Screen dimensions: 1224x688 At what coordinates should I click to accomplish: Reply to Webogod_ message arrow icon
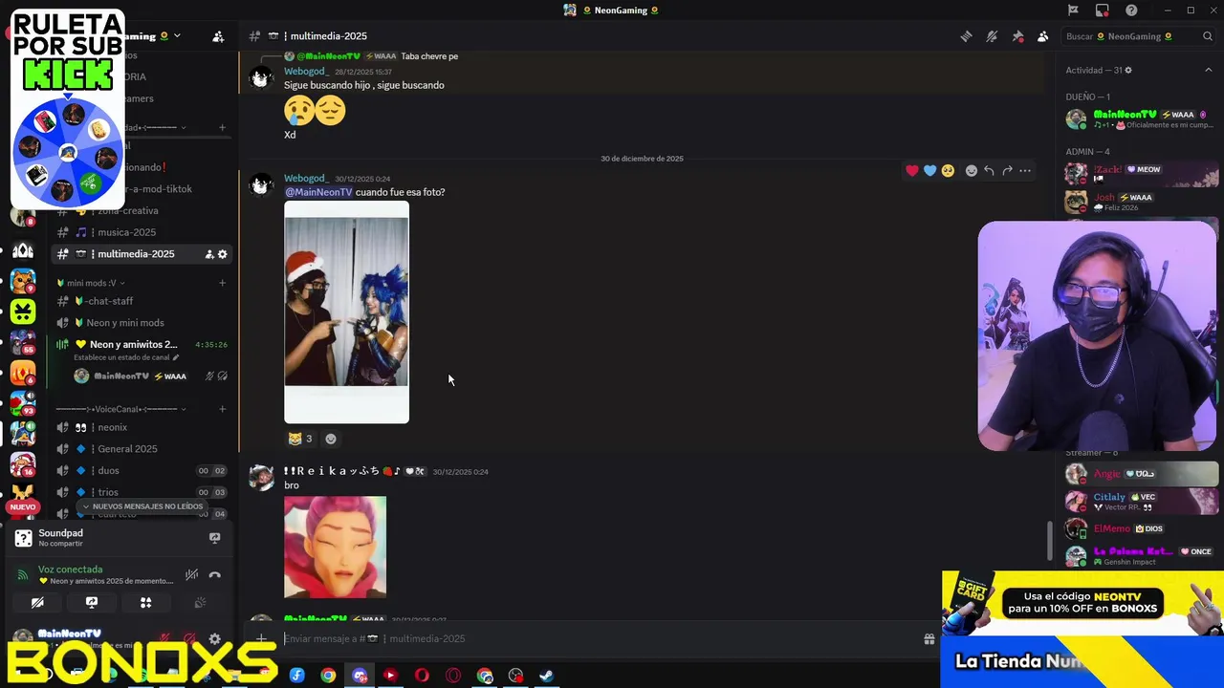point(989,171)
